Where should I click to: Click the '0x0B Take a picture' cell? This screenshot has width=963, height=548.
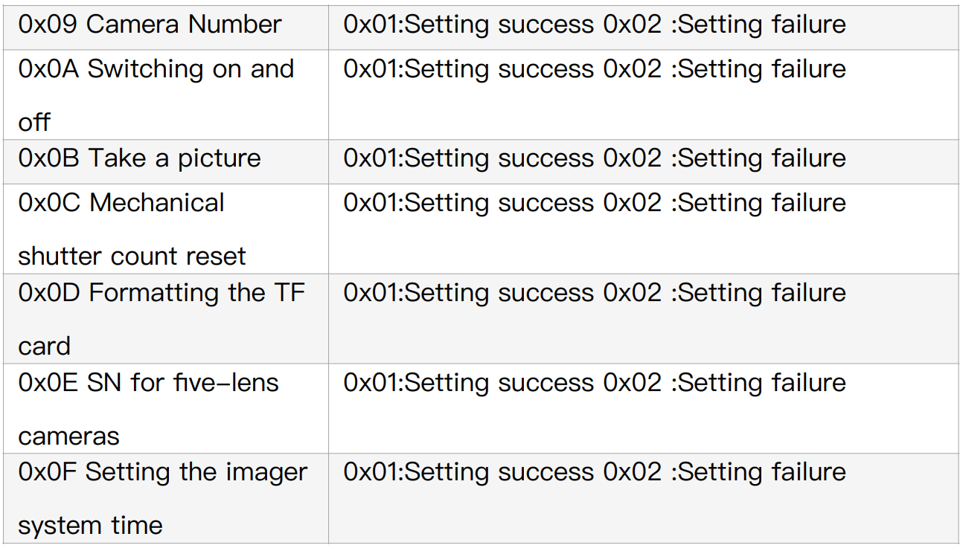pyautogui.click(x=140, y=158)
